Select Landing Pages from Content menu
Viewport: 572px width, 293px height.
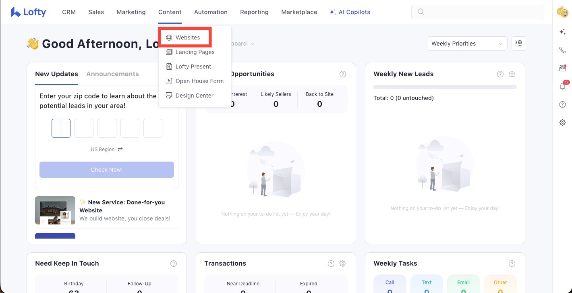coord(195,52)
